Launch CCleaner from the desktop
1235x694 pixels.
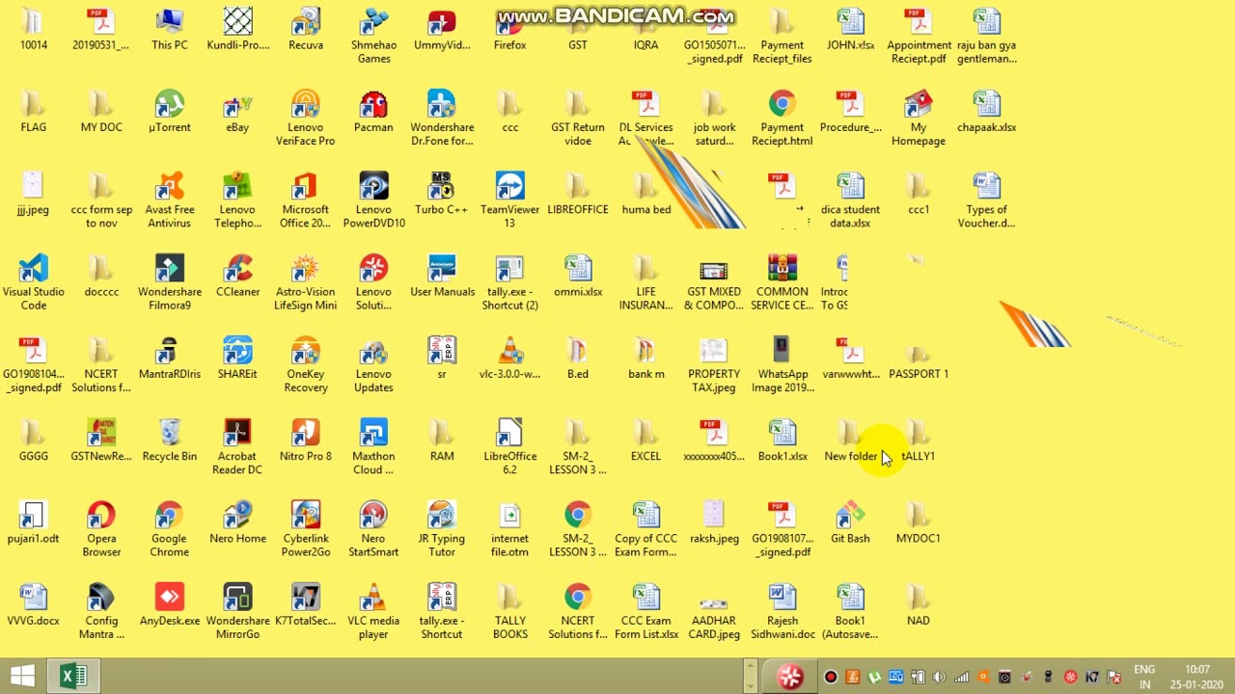point(237,276)
